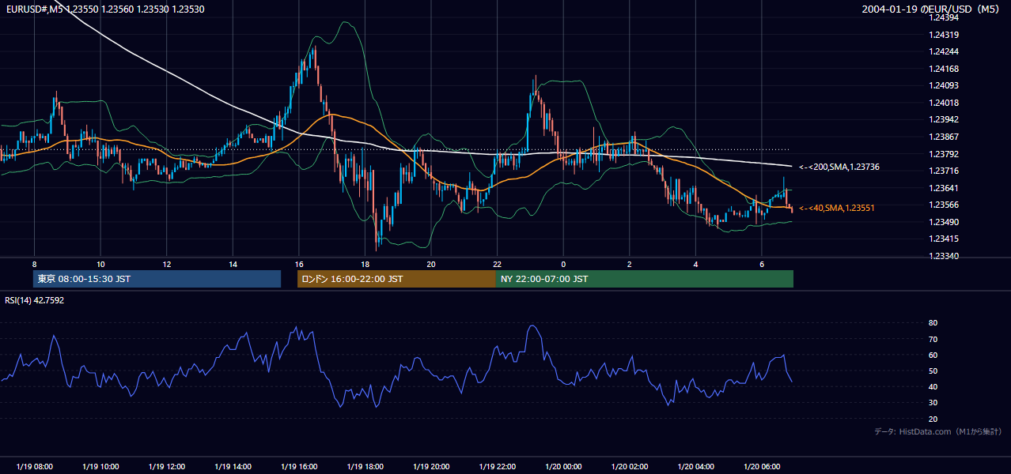Screen dimensions: 1011x474
Task: Click the 1/19 14:00 time label
Action: click(x=233, y=467)
